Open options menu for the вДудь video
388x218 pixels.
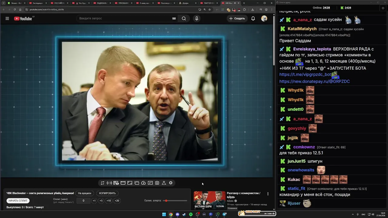point(268,194)
